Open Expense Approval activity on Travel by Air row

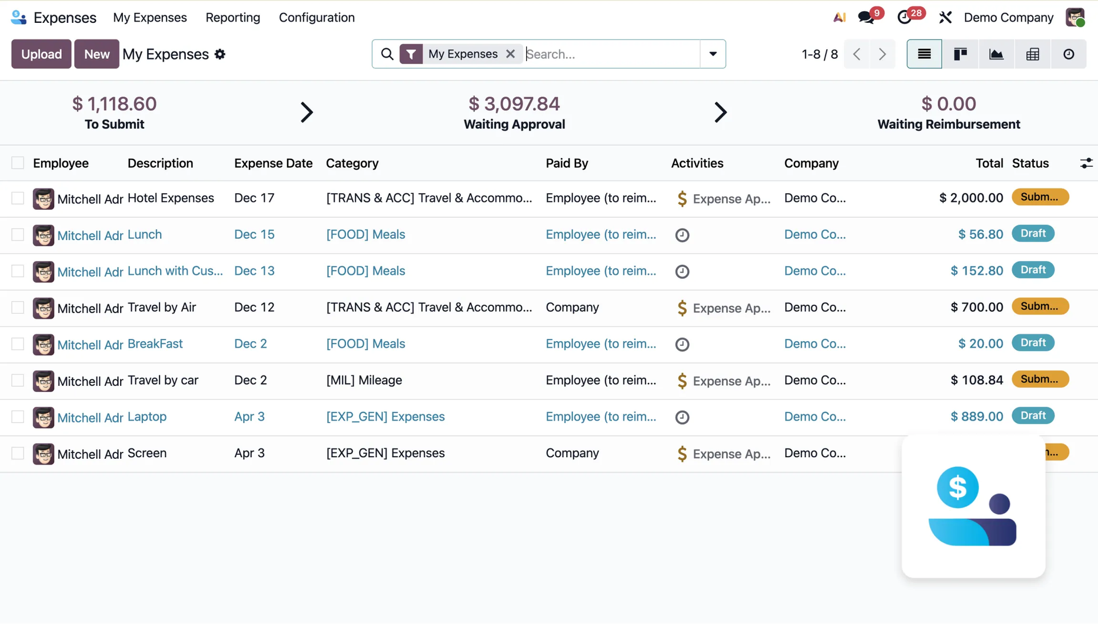[x=723, y=308]
